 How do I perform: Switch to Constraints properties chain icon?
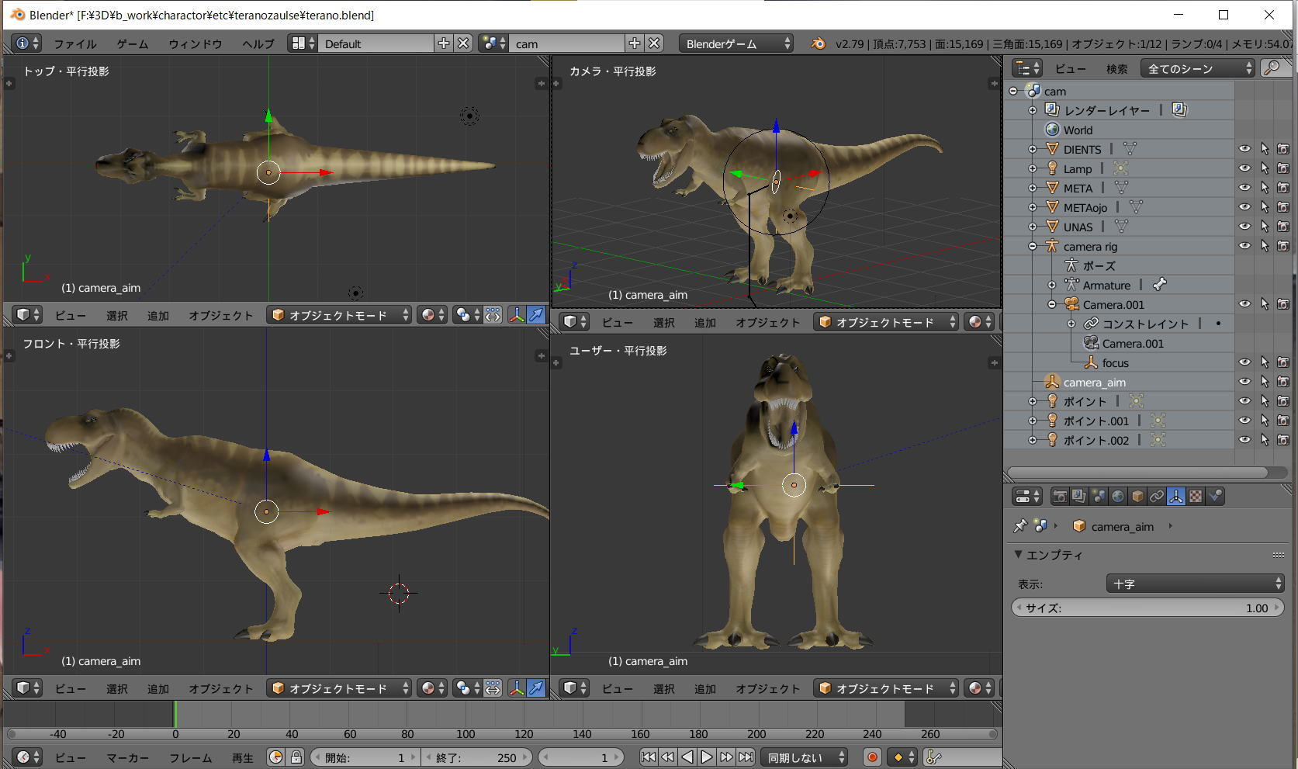tap(1157, 497)
